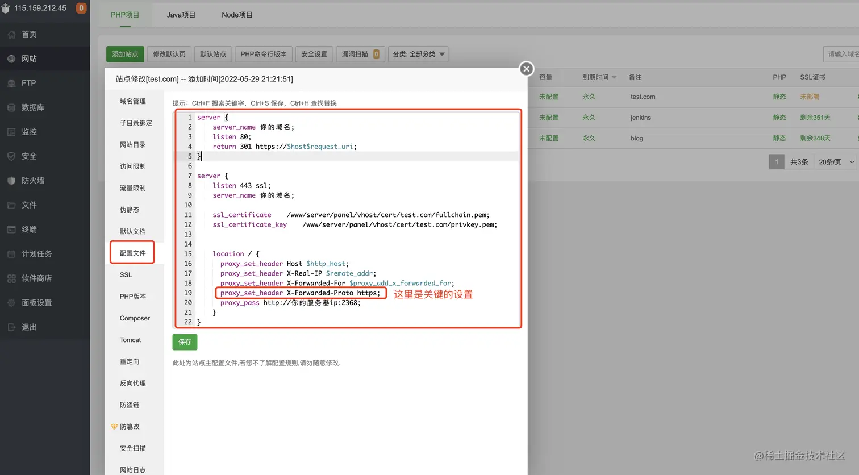Click the server IP 115.159.212.45 header
Viewport: 859px width, 475px height.
point(40,8)
